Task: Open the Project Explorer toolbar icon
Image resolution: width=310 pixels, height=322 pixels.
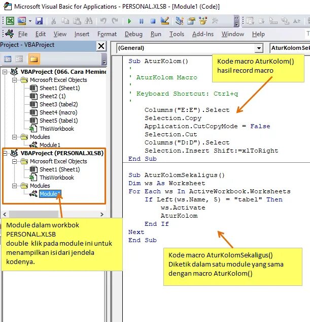Action: click(180, 21)
